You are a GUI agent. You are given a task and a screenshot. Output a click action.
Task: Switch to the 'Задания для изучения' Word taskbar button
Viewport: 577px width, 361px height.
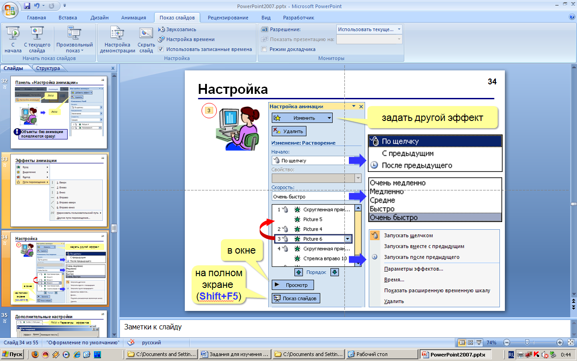click(x=236, y=354)
